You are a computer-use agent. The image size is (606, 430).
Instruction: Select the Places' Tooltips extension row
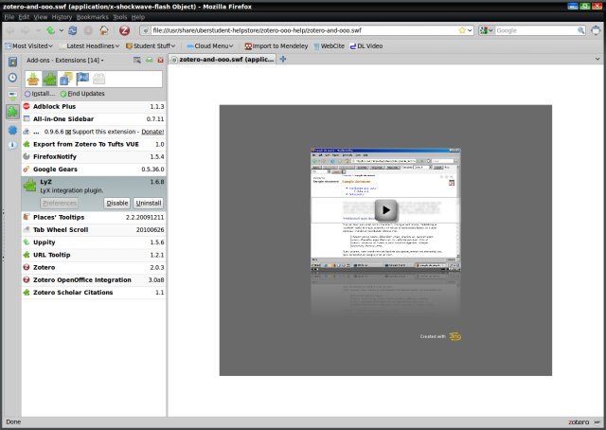(x=94, y=217)
